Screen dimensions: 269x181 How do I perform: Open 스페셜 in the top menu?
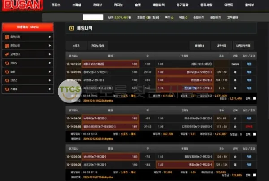[77, 5]
